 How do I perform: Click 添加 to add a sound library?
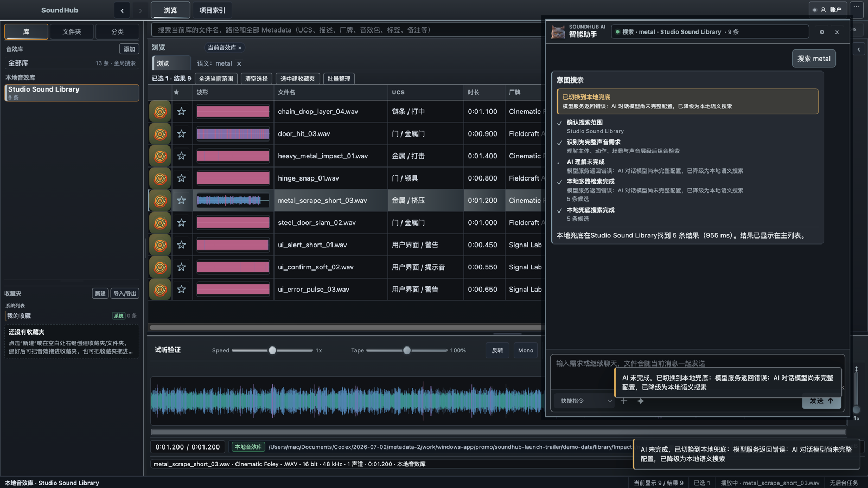(x=129, y=49)
